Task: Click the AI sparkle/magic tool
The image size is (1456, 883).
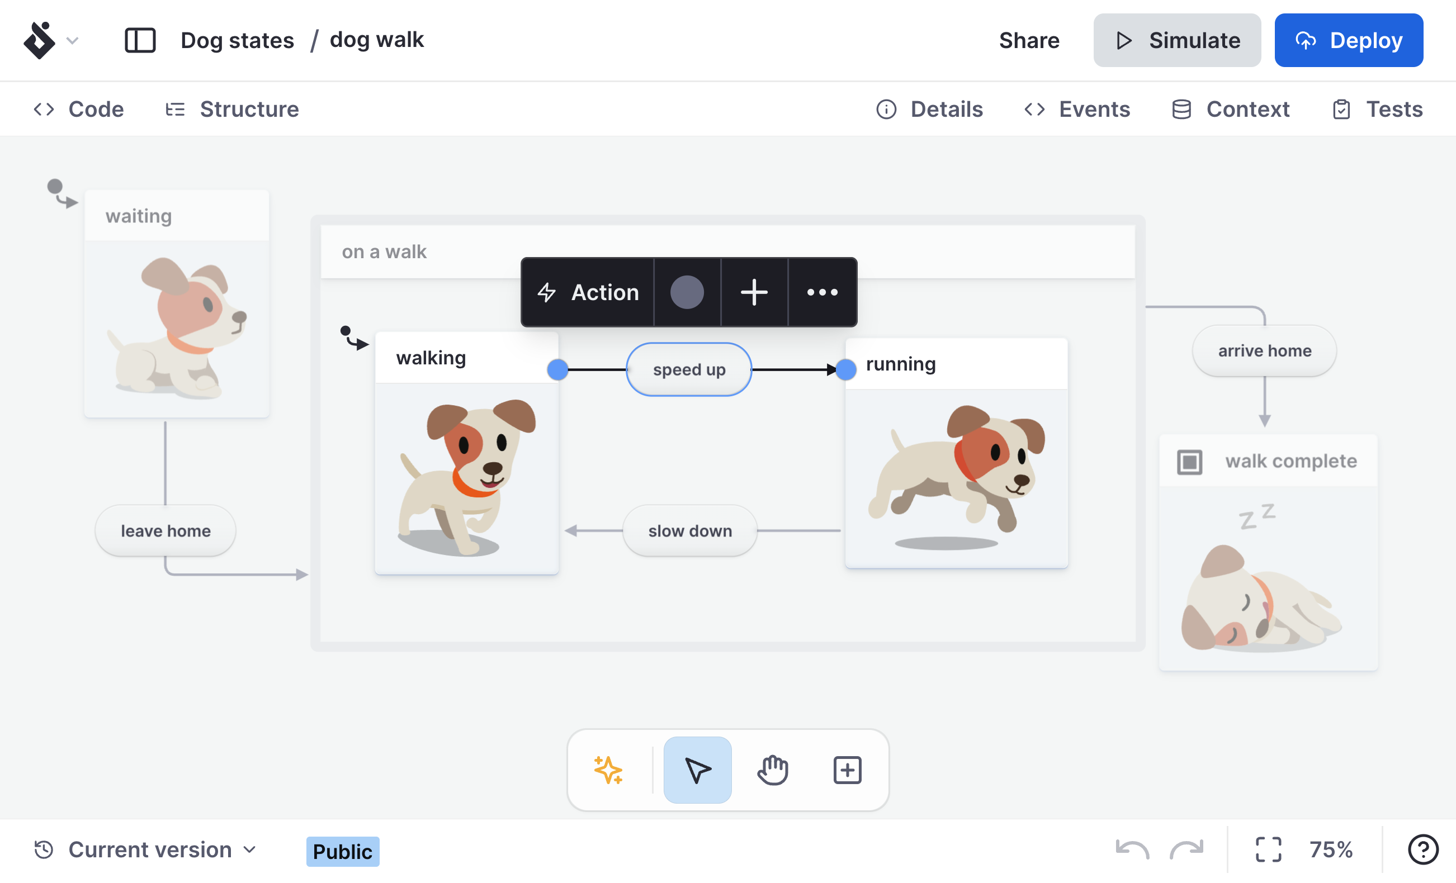Action: tap(607, 770)
